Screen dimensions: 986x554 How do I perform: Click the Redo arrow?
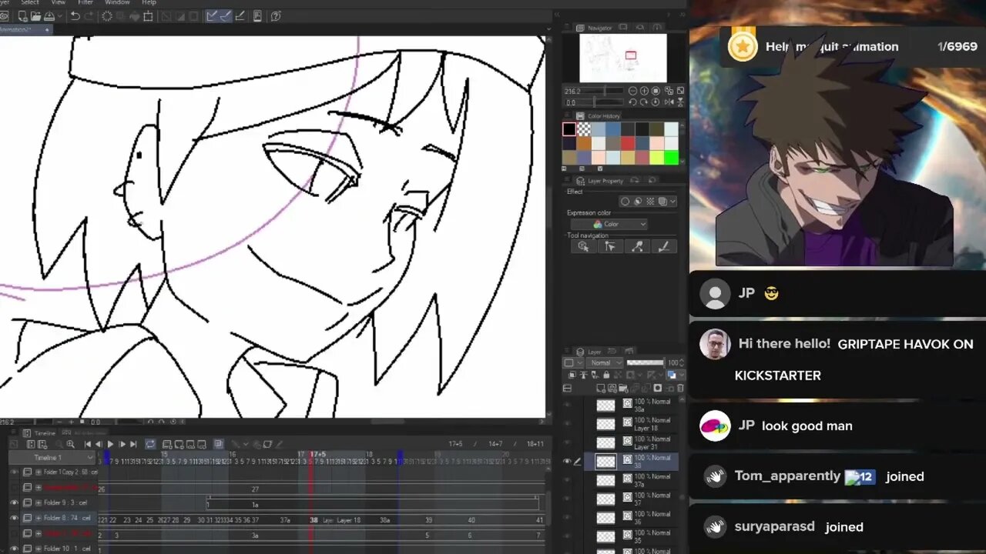pos(89,16)
